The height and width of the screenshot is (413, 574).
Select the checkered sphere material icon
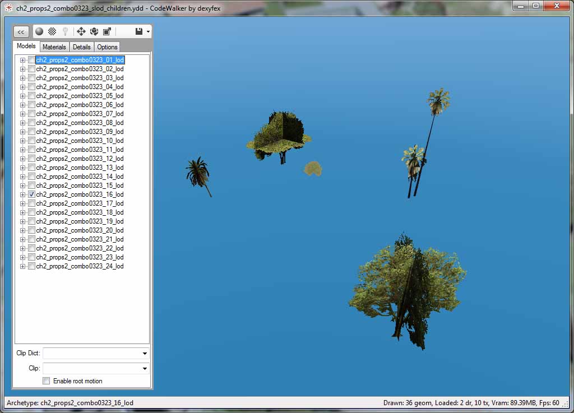52,31
